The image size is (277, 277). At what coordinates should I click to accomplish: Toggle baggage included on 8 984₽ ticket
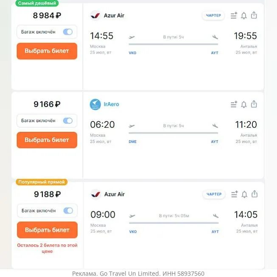point(68,32)
